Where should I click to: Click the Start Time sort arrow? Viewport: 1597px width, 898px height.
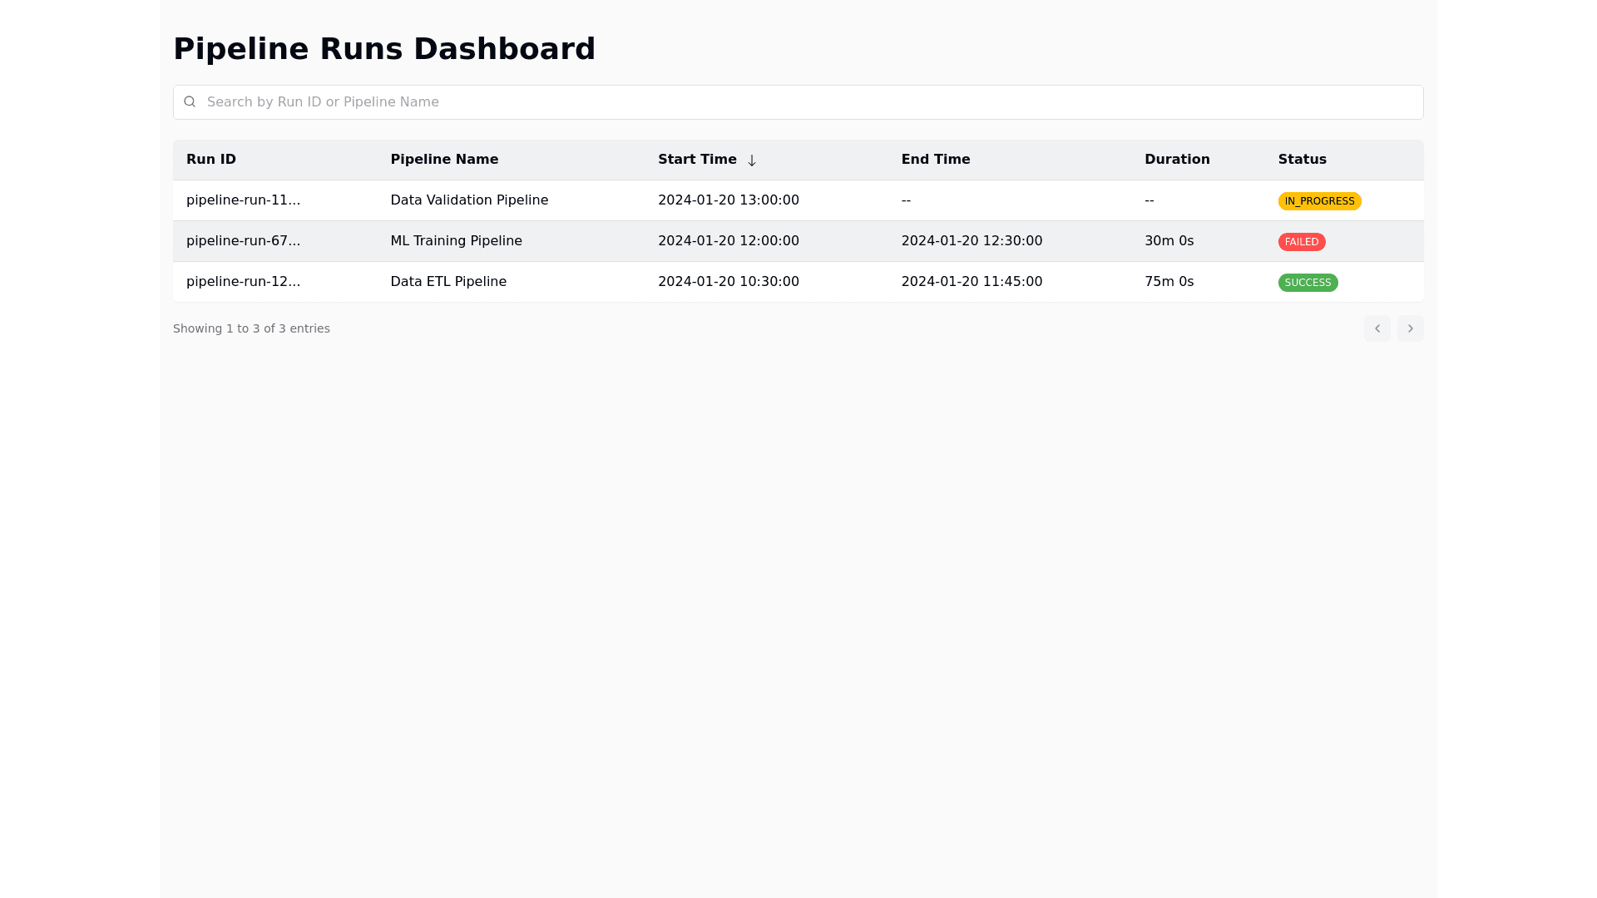click(752, 160)
